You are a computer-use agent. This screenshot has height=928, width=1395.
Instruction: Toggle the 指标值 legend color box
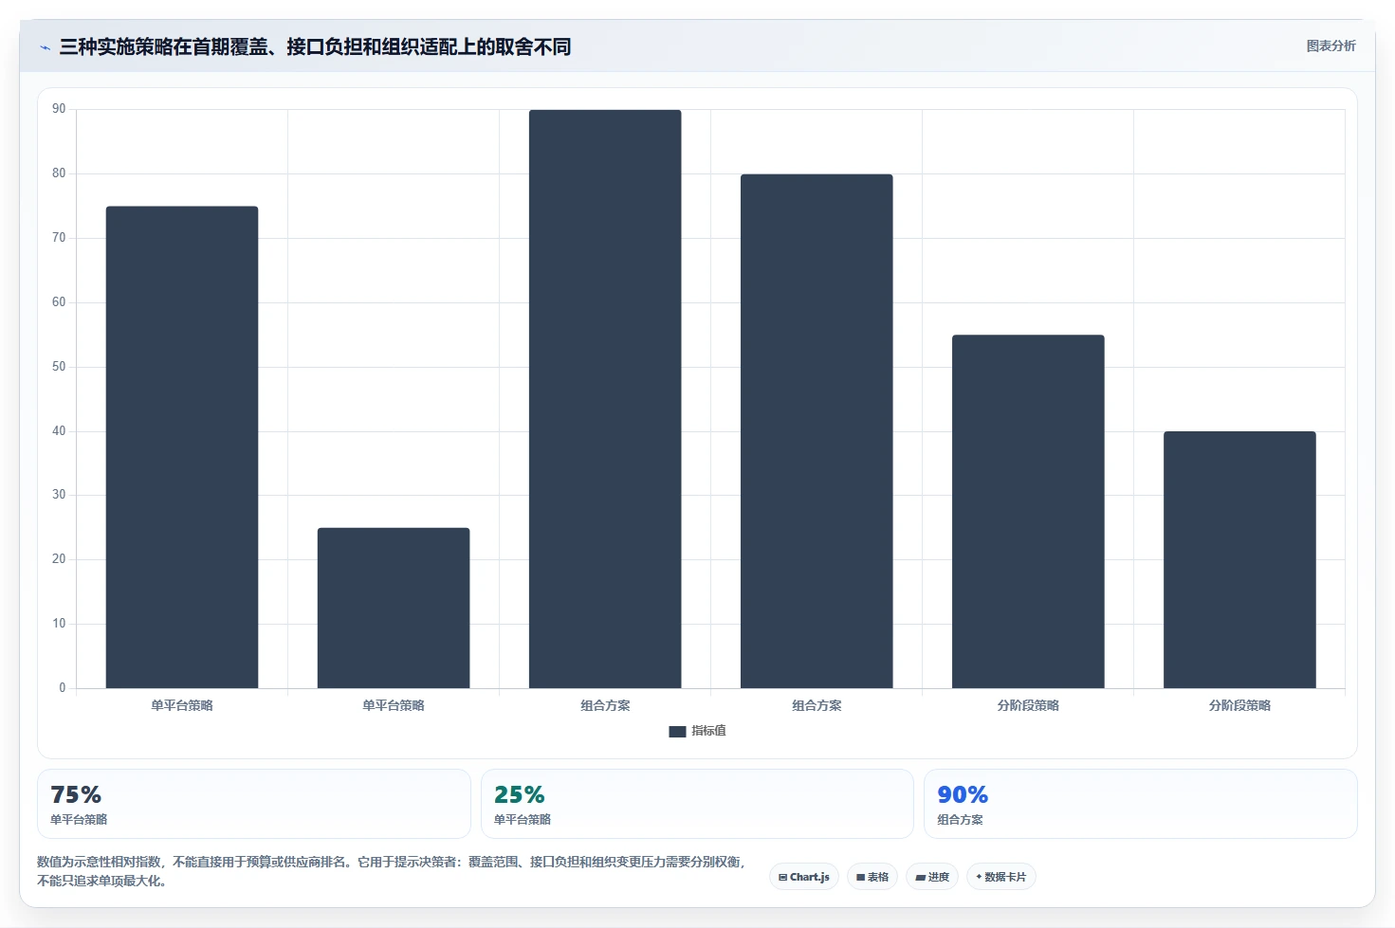click(677, 731)
